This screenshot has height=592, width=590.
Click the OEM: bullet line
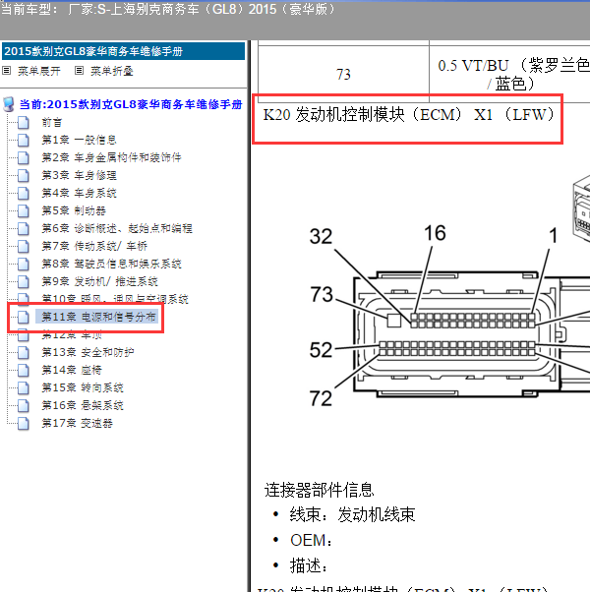pos(312,540)
